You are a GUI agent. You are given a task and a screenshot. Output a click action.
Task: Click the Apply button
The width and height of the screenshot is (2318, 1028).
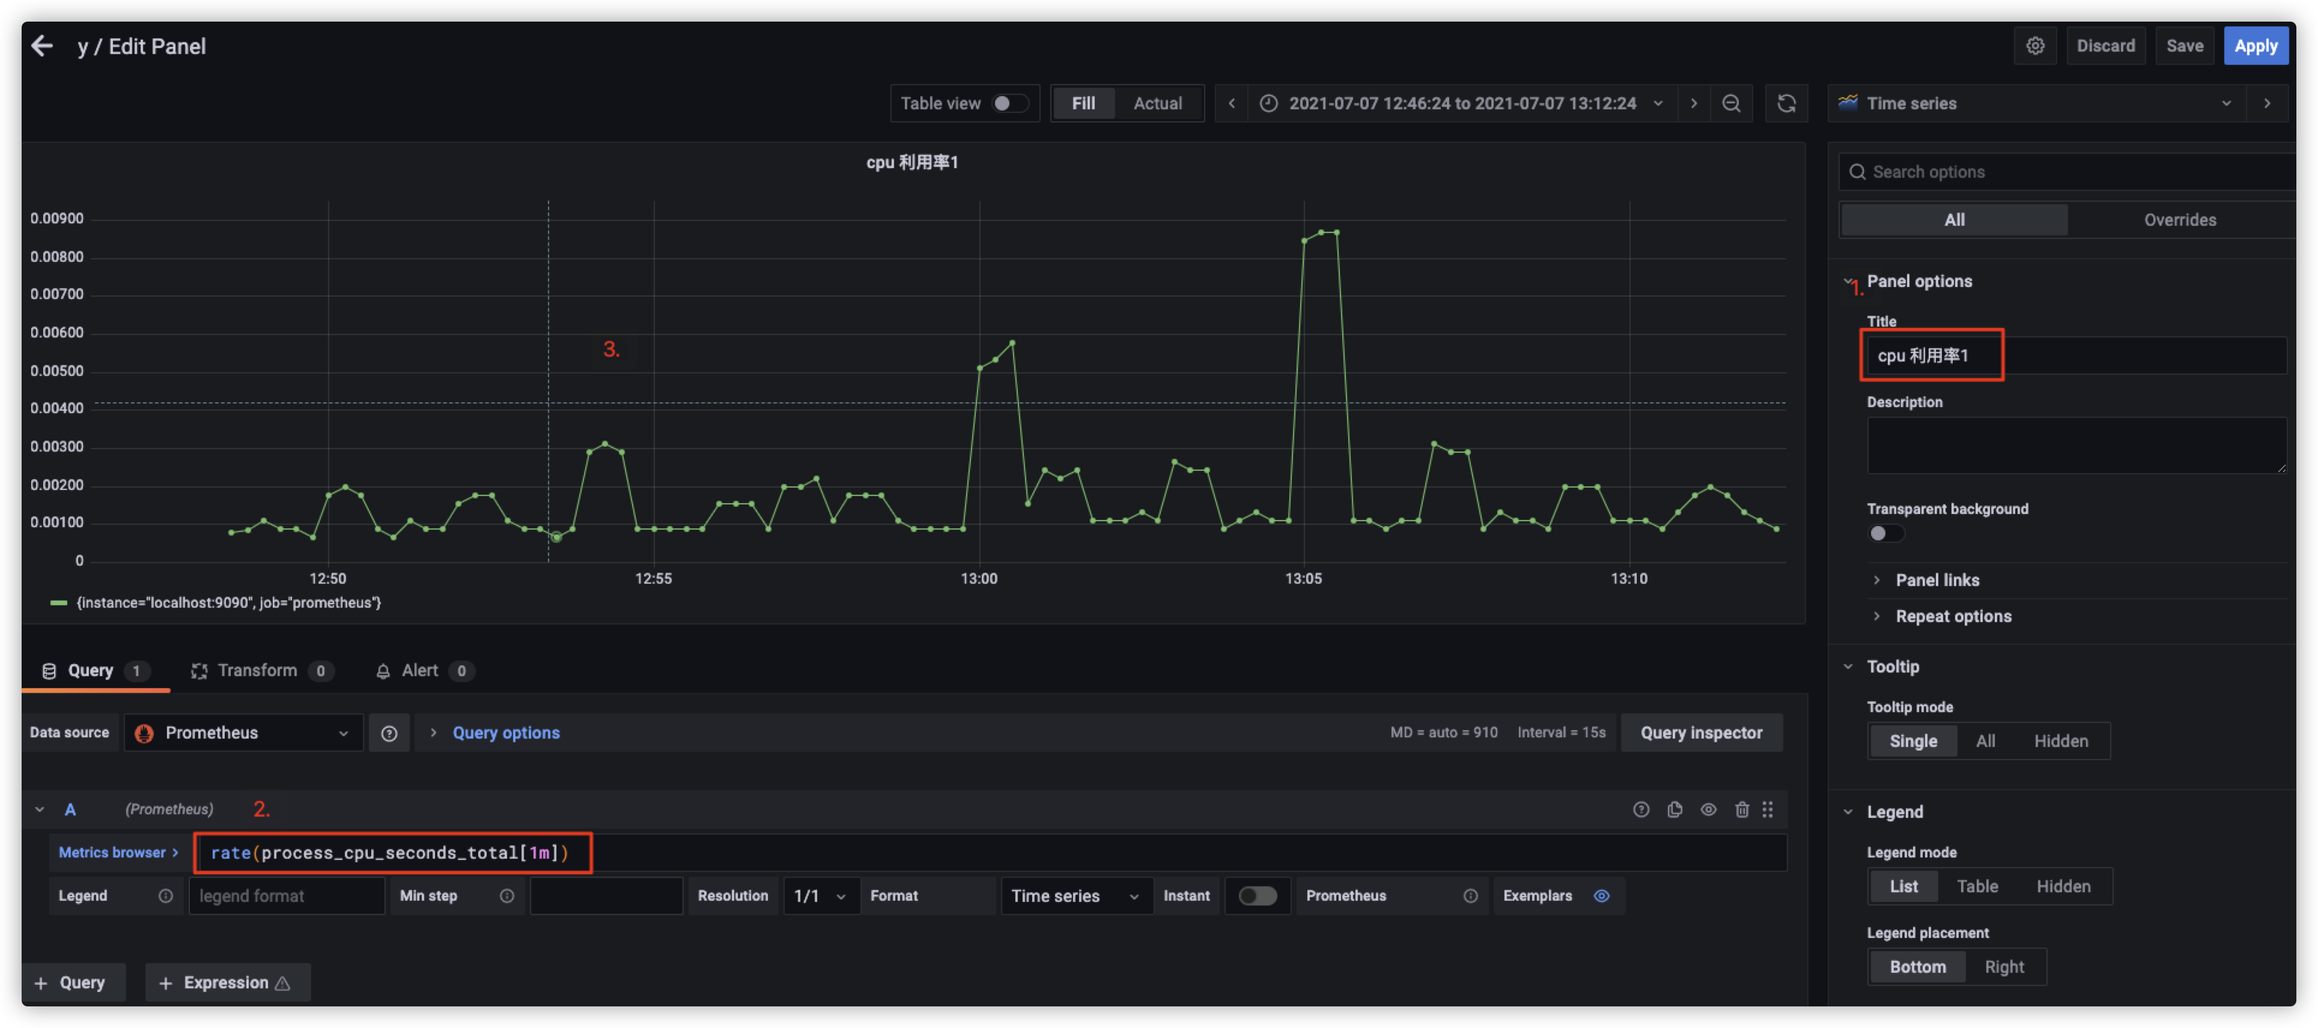2255,46
